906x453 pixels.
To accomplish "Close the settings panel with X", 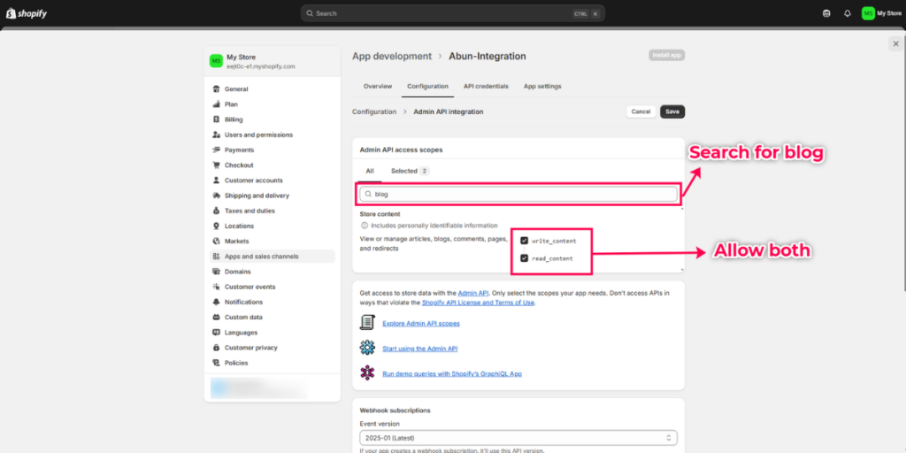I will click(895, 44).
